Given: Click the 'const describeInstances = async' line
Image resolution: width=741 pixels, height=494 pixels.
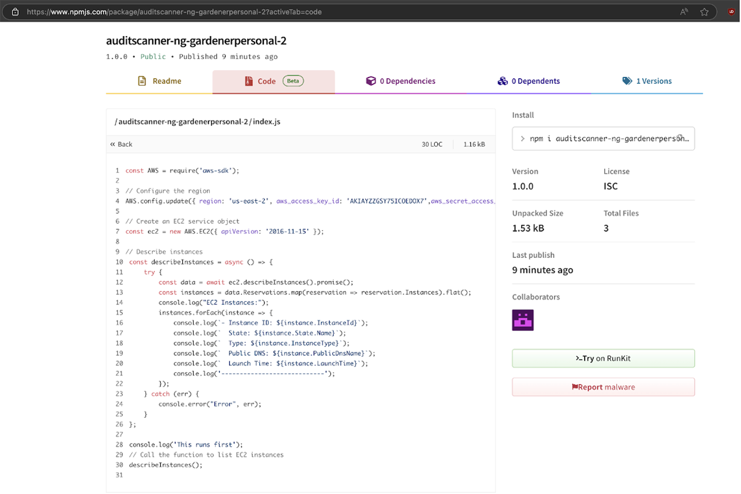Looking at the screenshot, I should tap(201, 262).
